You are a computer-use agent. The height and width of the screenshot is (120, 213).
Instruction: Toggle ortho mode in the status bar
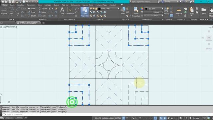136,118
